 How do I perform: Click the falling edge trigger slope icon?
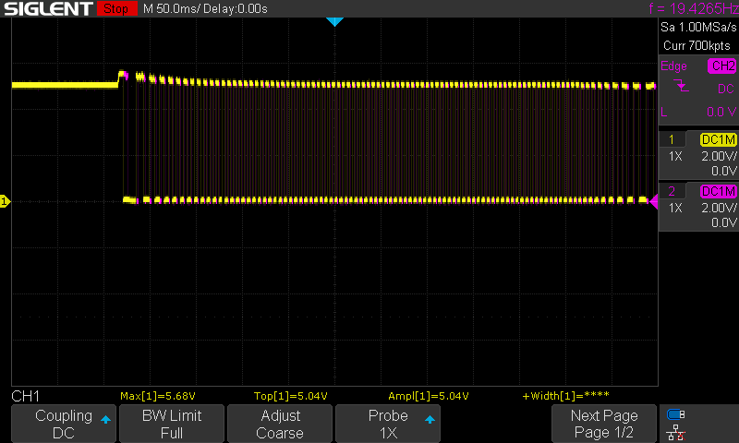[681, 86]
